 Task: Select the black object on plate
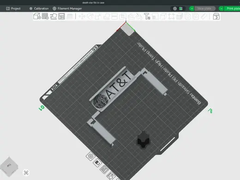143,140
